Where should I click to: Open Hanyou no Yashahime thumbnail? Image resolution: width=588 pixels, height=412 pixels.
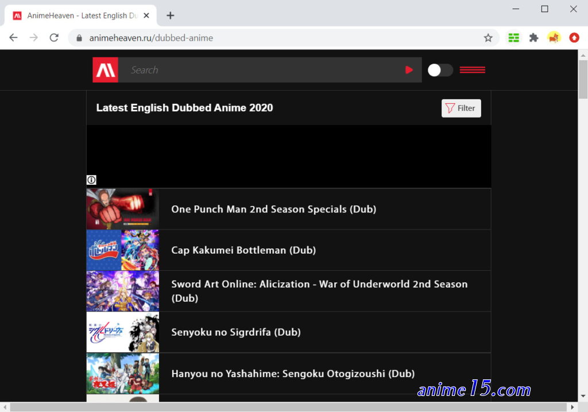click(x=123, y=374)
